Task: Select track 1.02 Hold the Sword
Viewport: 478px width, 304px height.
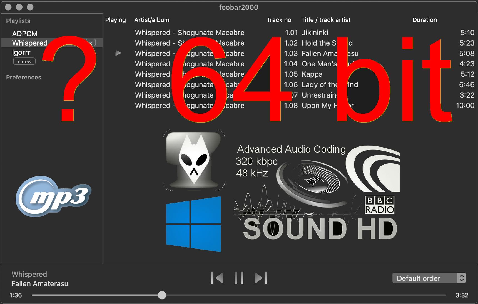Action: click(290, 43)
